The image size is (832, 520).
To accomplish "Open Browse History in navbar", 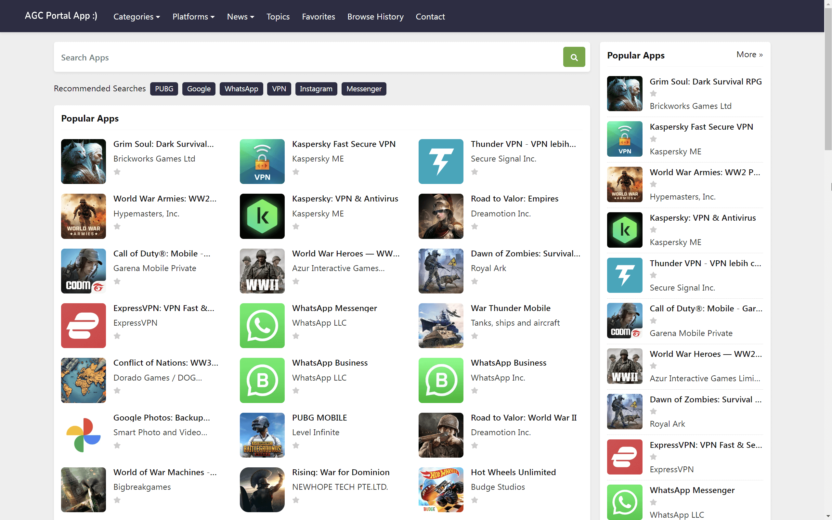I will click(375, 17).
